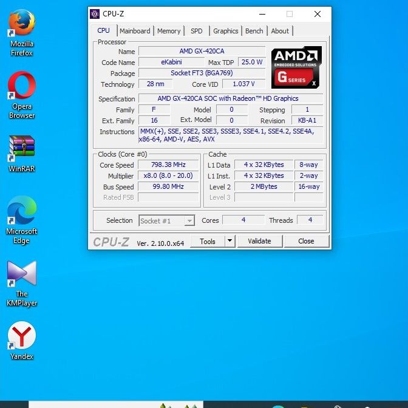The width and height of the screenshot is (408, 408).
Task: Open the About tab
Action: (280, 31)
